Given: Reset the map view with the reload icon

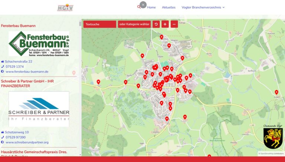Looking at the screenshot, I should click(156, 24).
